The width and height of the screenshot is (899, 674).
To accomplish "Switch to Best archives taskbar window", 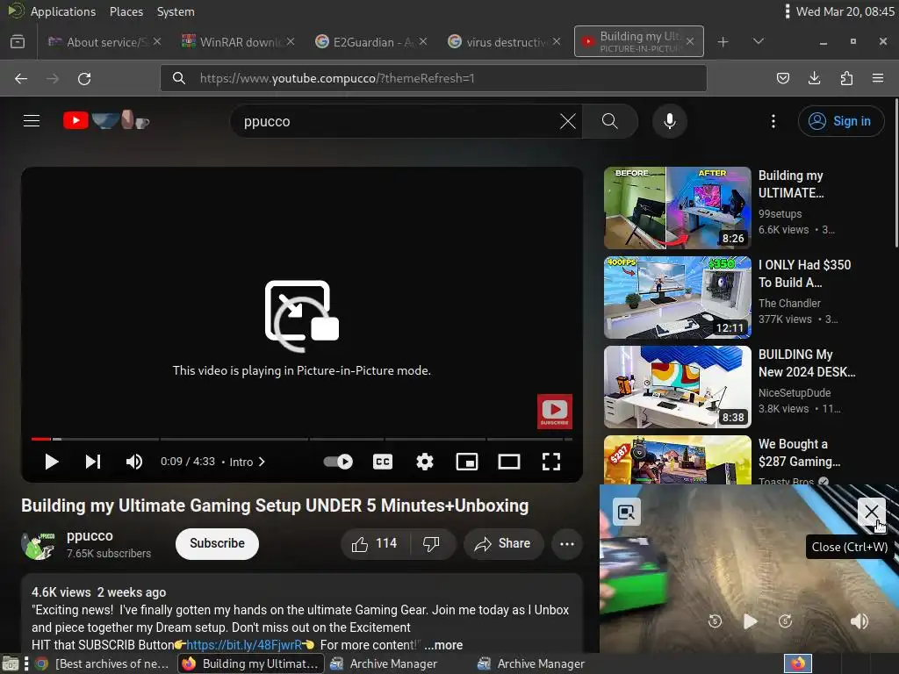I will [104, 663].
